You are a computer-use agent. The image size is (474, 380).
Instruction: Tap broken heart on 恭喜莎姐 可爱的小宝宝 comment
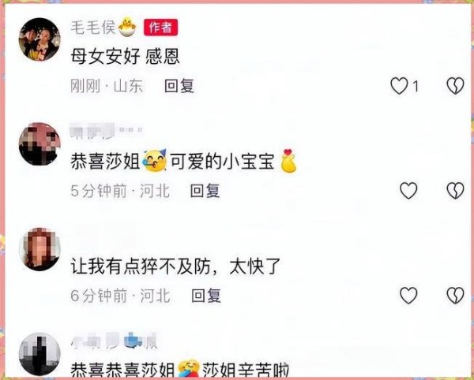(455, 191)
